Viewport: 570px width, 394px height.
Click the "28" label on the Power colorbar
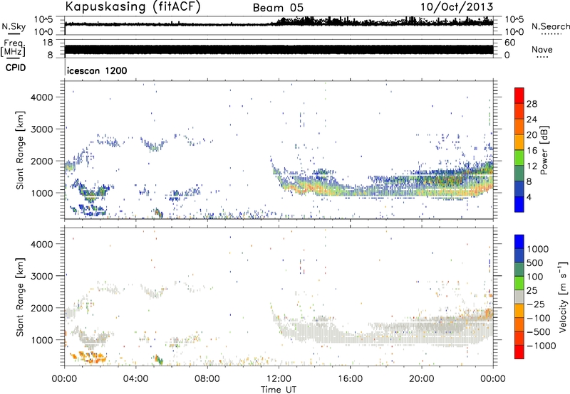click(x=532, y=104)
